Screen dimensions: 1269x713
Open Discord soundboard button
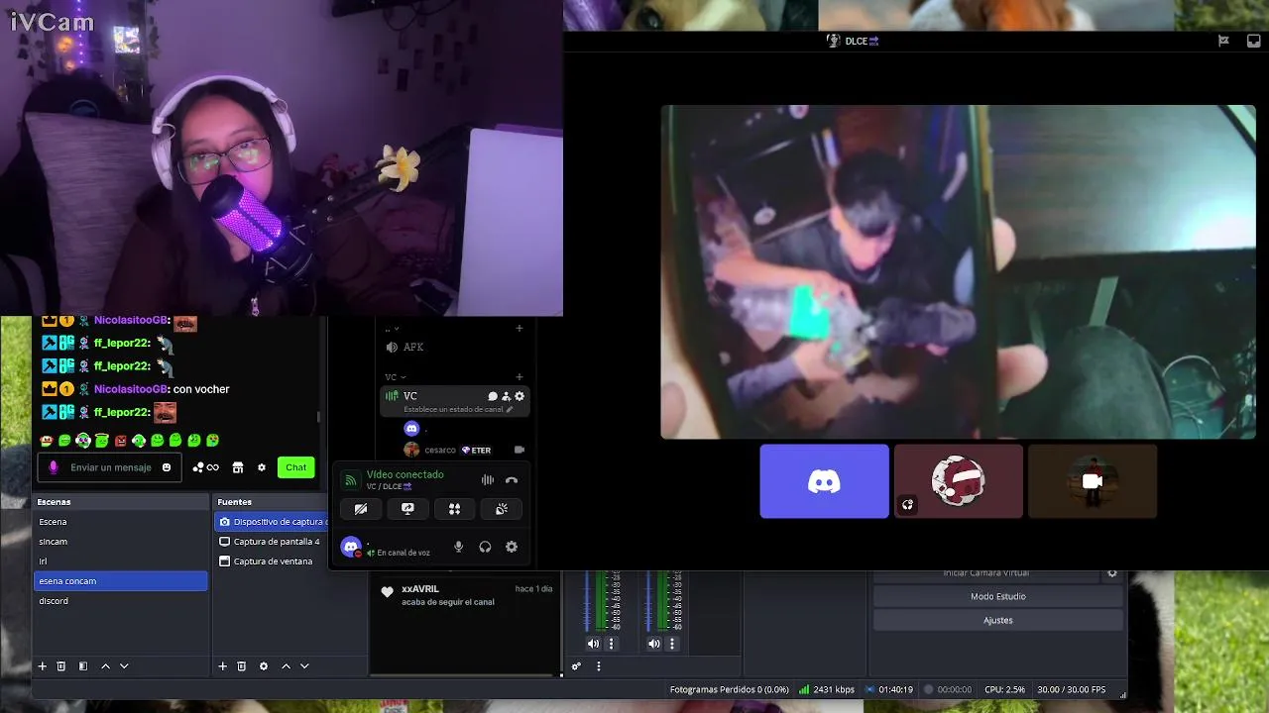coord(502,509)
